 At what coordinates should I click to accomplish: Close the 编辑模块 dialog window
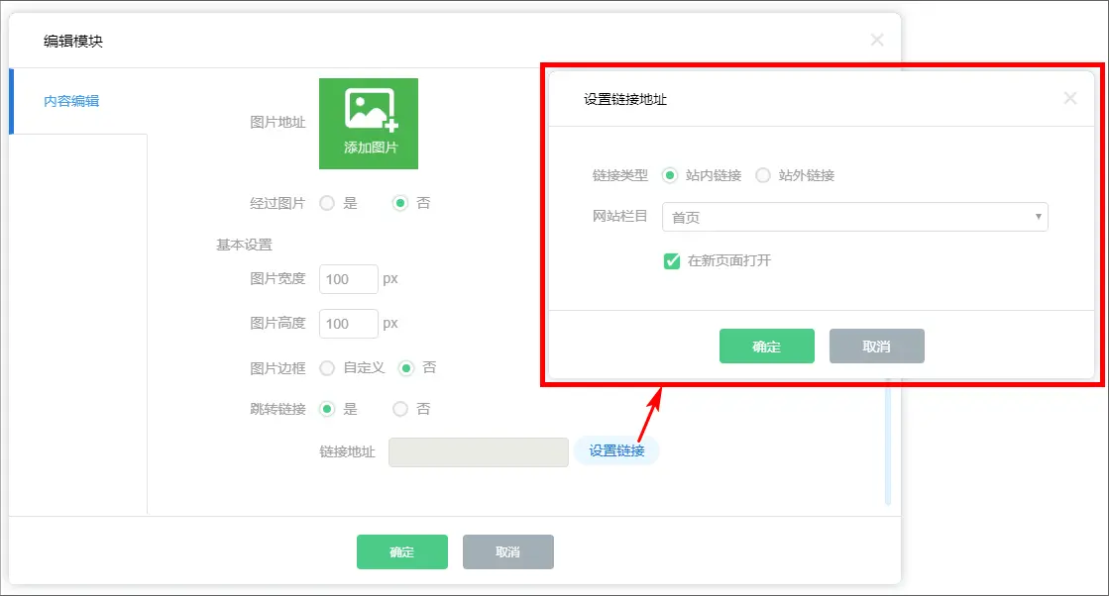tap(876, 41)
